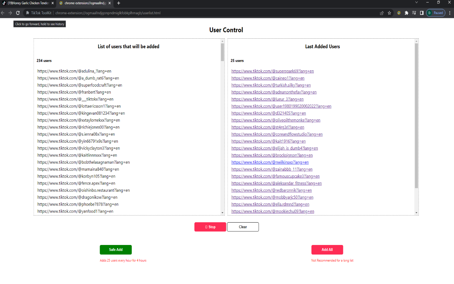Screen dimensions: 454x284
Task: Click the '234 users' count label
Action: click(x=44, y=61)
